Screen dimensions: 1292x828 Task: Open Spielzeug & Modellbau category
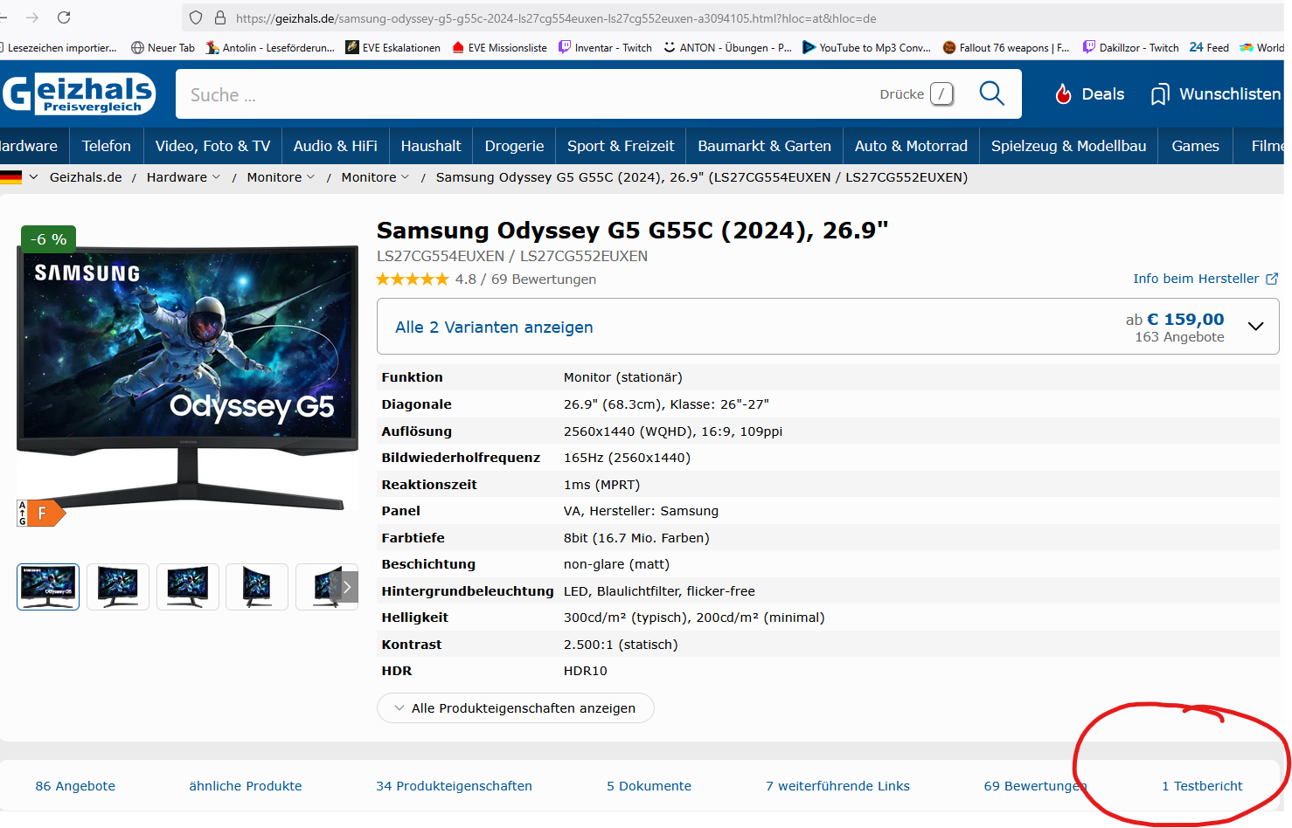(1068, 146)
